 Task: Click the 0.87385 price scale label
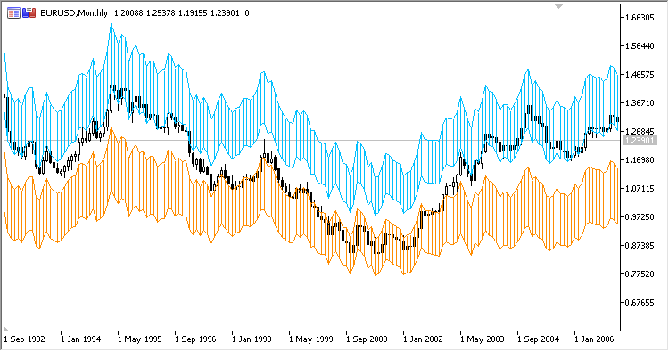640,246
